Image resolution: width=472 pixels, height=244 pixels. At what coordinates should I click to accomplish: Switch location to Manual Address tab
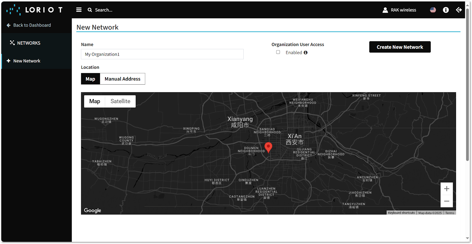click(122, 79)
